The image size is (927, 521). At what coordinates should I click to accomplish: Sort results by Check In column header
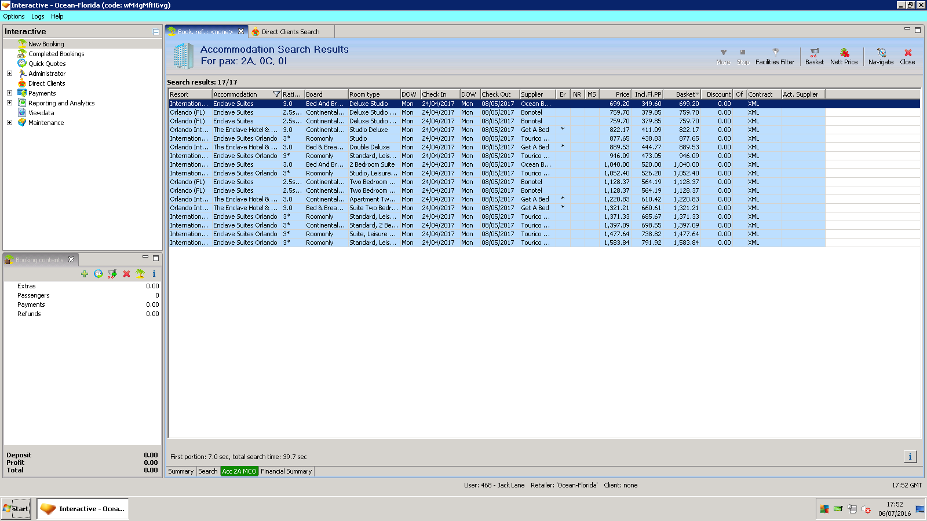click(440, 94)
